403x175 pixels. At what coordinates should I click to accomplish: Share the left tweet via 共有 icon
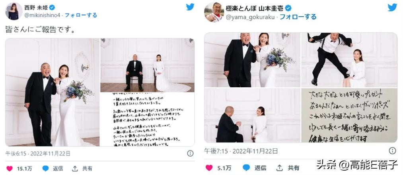click(x=75, y=168)
